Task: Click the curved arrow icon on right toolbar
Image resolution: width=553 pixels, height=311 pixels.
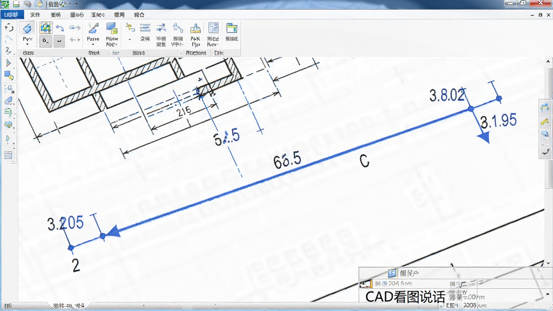Action: 545,151
